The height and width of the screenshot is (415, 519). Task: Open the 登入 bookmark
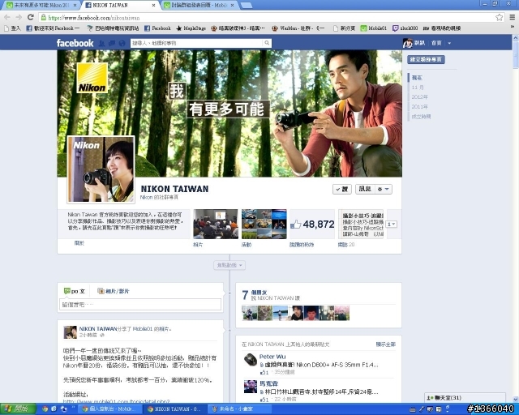12,28
